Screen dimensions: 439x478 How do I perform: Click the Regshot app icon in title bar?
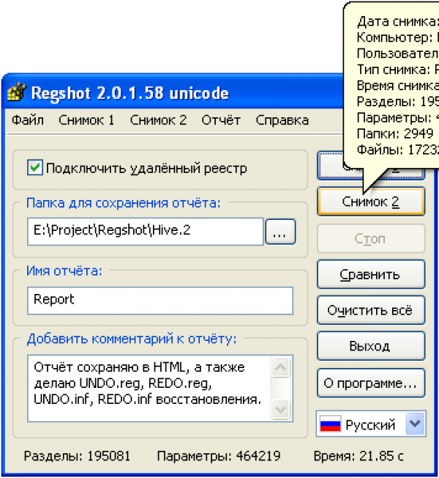click(16, 92)
